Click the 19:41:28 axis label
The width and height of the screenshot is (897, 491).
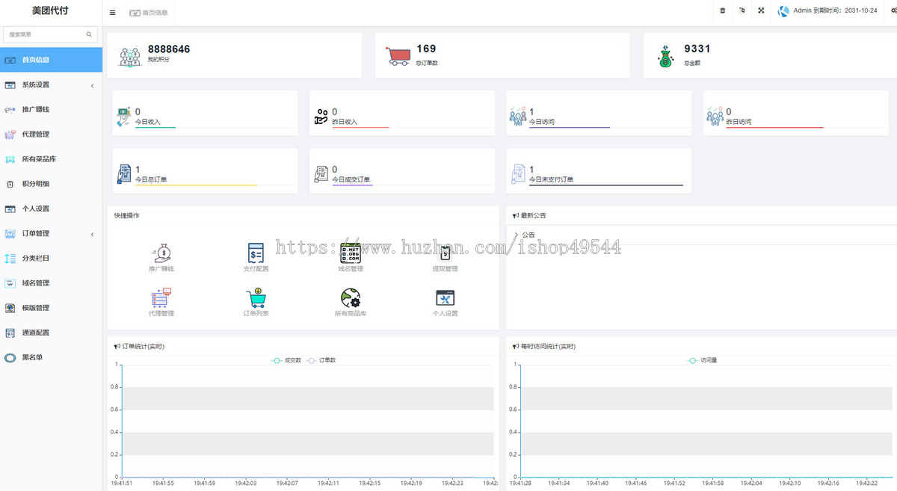[x=520, y=484]
